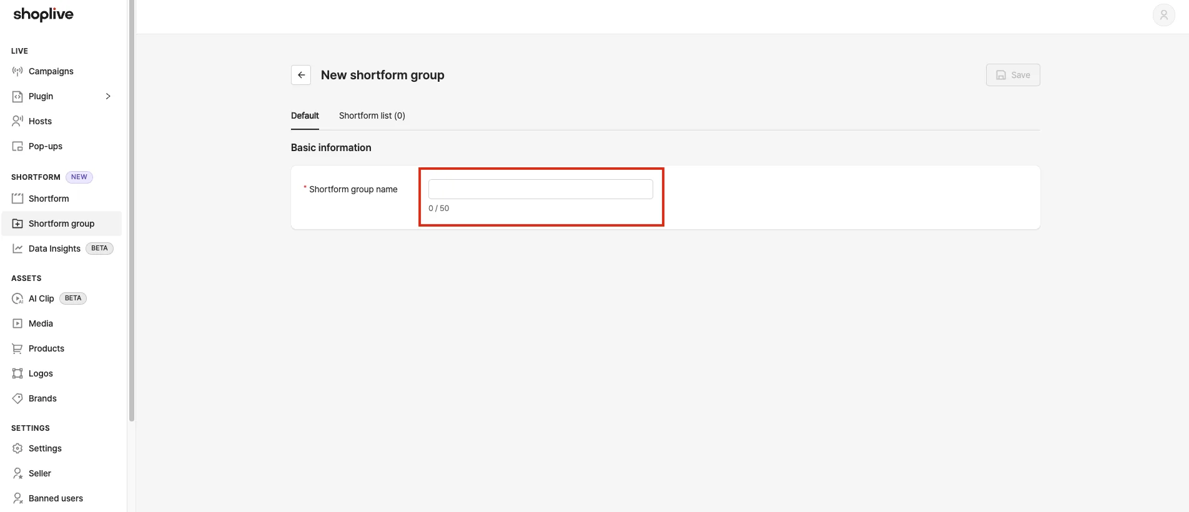Click the Shortform group plus-folder icon
The height and width of the screenshot is (512, 1189).
(17, 224)
